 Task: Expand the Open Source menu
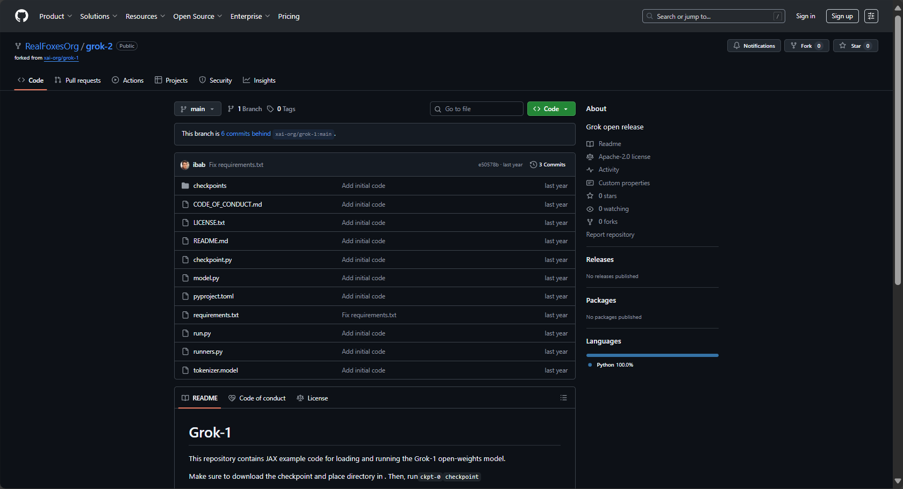(197, 16)
